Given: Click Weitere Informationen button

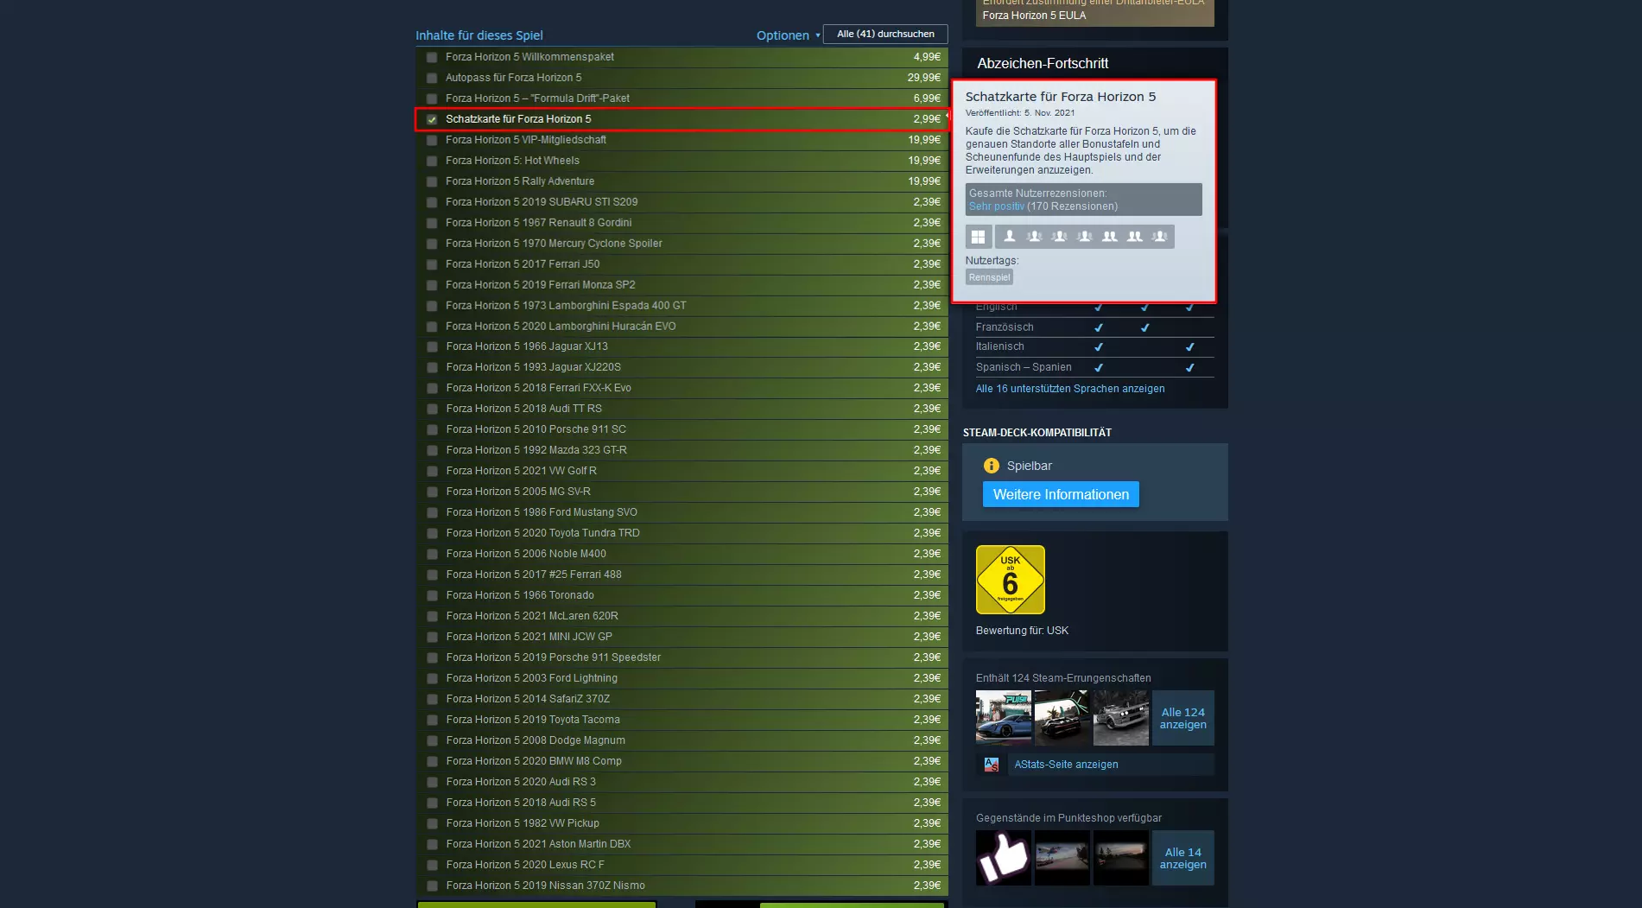Looking at the screenshot, I should (1061, 494).
